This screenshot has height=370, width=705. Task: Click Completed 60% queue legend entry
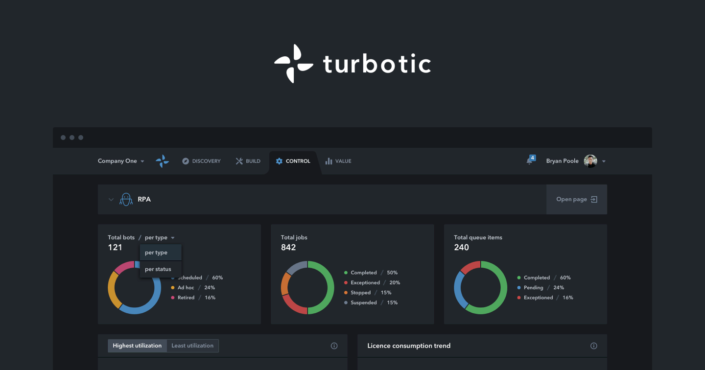pos(544,277)
